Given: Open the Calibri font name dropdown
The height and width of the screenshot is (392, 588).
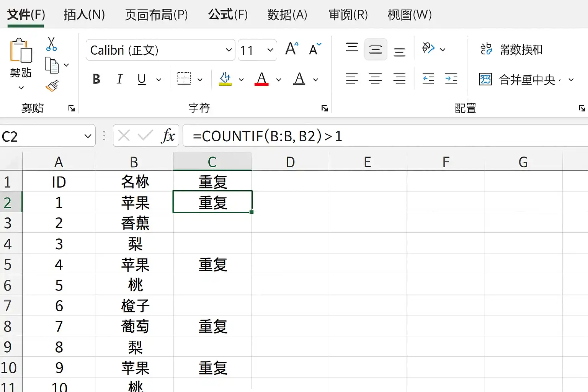Looking at the screenshot, I should (x=160, y=50).
